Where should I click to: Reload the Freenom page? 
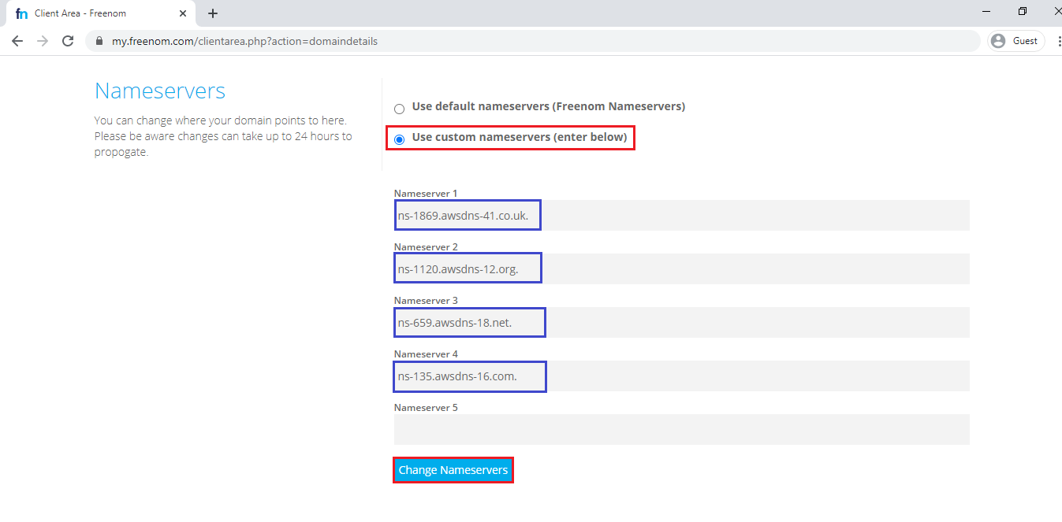click(x=68, y=41)
